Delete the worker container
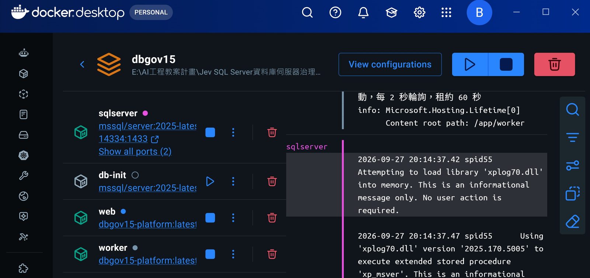Screen dimensions: 590x278 (x=272, y=254)
